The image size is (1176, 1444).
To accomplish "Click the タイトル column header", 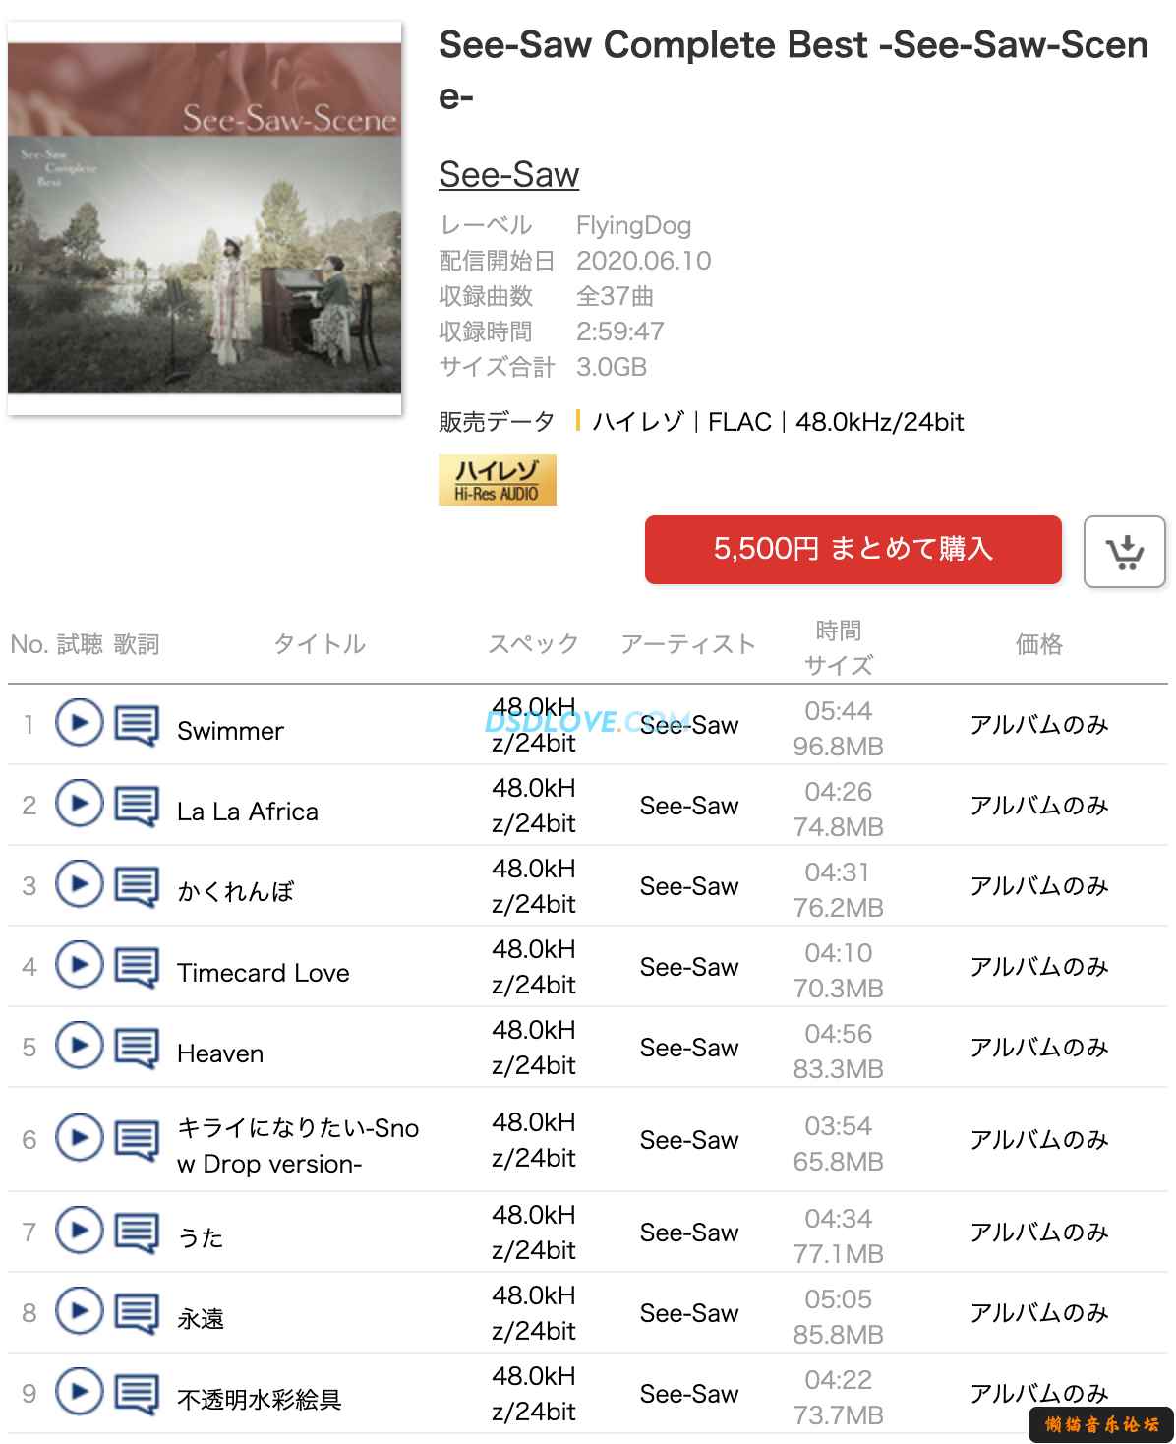I will coord(320,644).
